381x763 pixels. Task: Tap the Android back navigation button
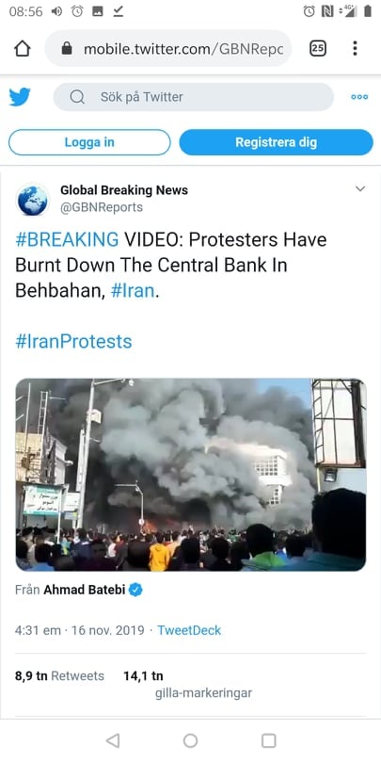tap(113, 740)
